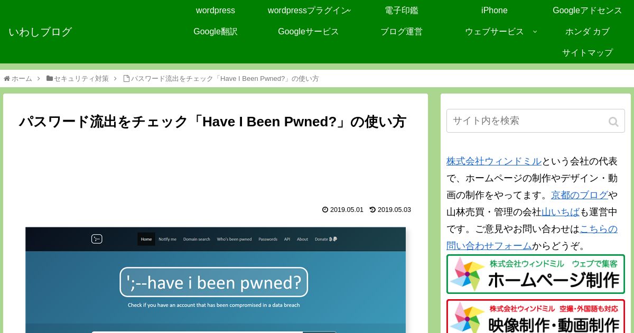This screenshot has width=634, height=333.
Task: Expand the wordpressプラグイン submenu arrow
Action: click(x=348, y=11)
